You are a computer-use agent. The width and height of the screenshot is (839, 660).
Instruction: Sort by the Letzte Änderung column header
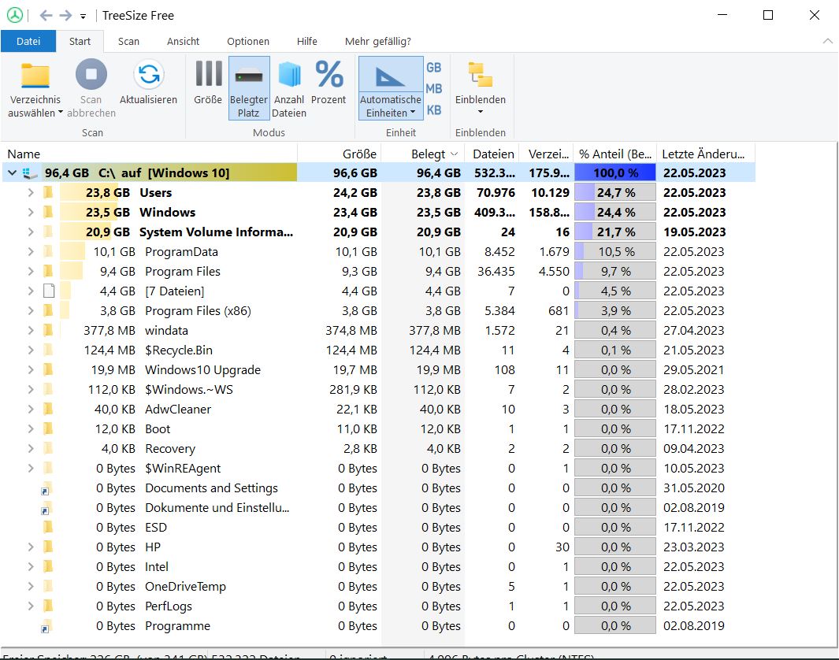(x=706, y=154)
